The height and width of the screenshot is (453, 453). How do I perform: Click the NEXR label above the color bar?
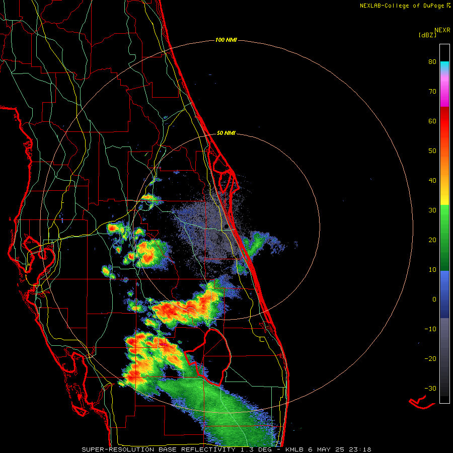coord(442,30)
